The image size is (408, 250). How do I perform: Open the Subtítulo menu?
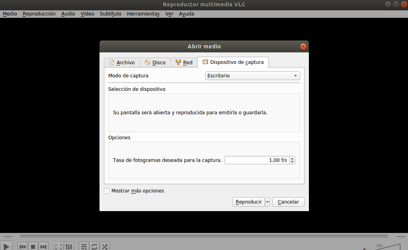[111, 14]
